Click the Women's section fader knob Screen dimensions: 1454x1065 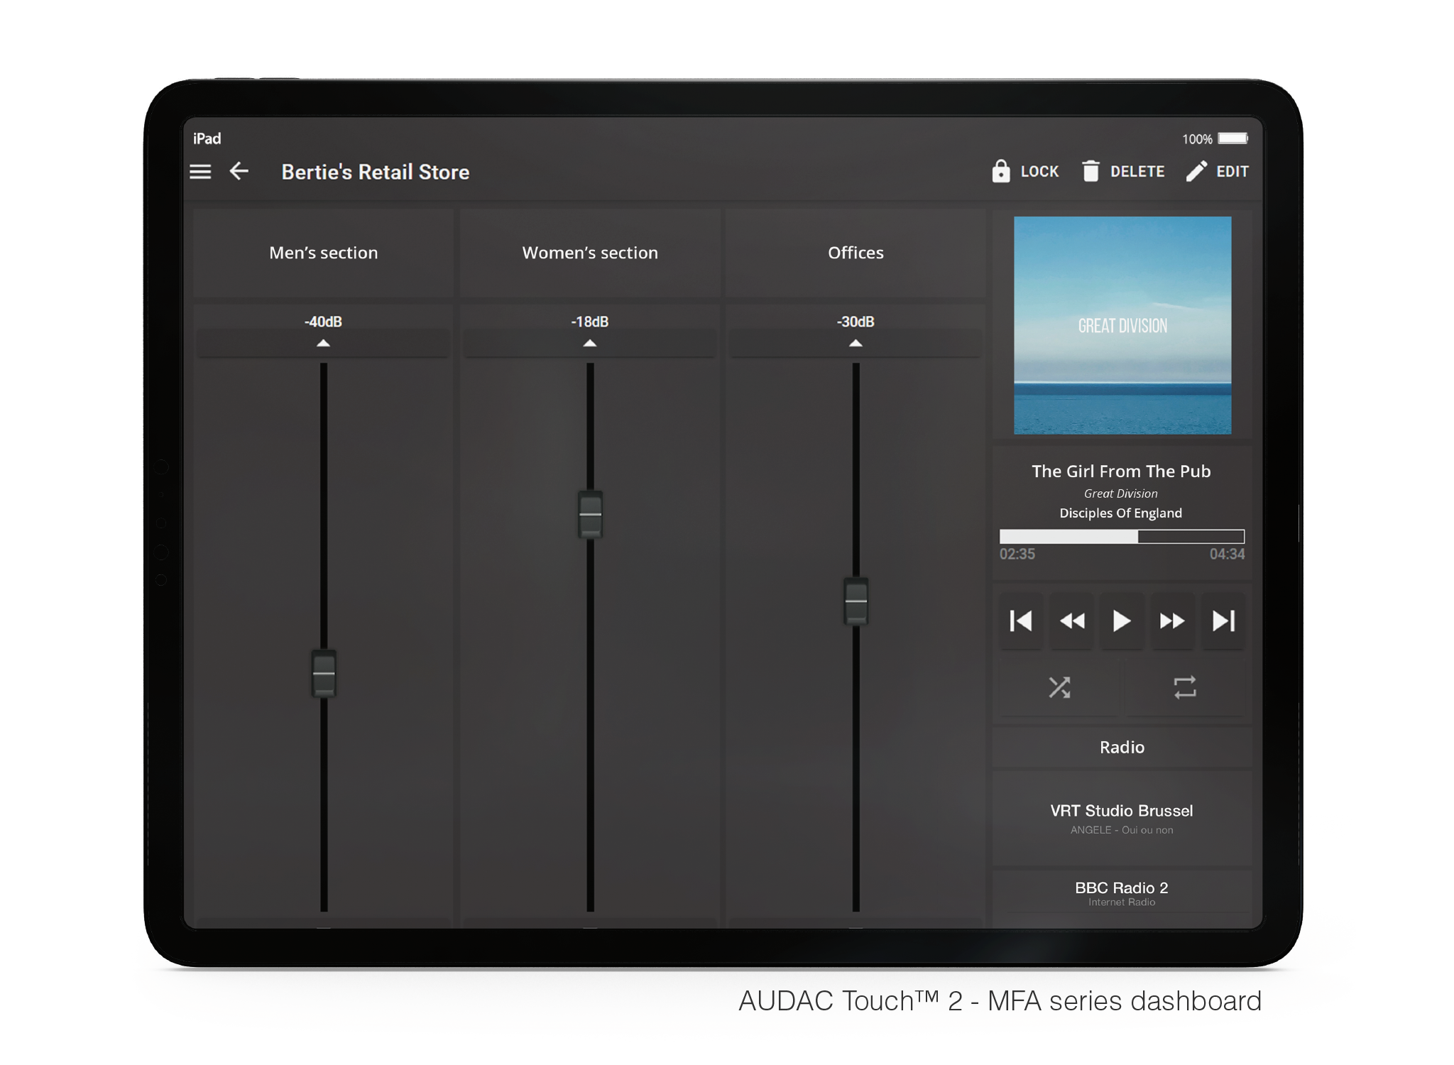pyautogui.click(x=590, y=514)
